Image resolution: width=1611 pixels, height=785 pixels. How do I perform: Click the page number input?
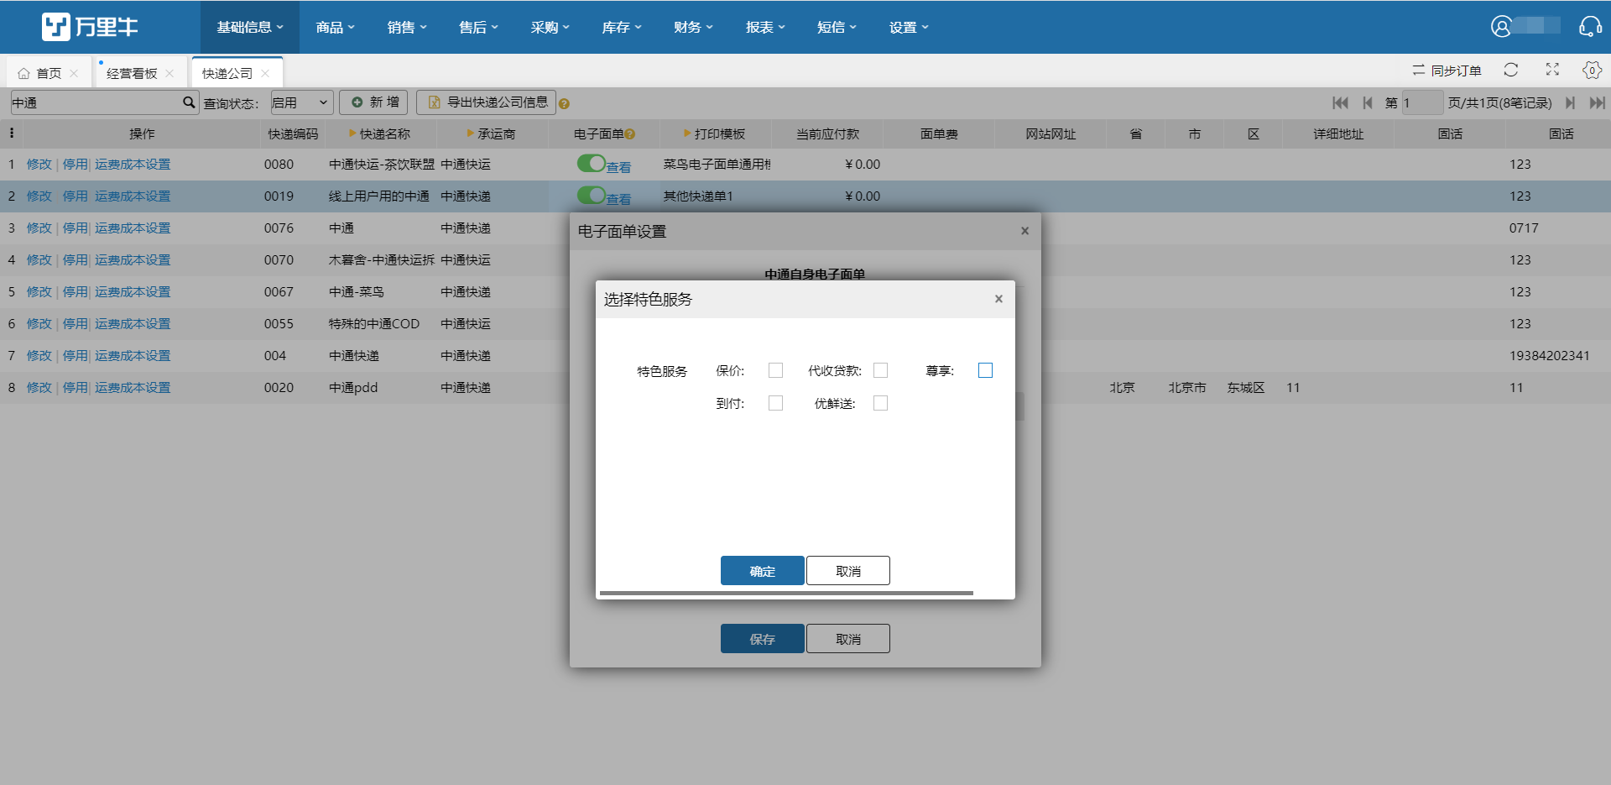[x=1422, y=102]
